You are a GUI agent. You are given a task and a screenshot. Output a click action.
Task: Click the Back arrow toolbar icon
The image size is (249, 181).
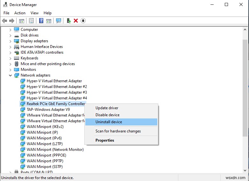pos(4,21)
